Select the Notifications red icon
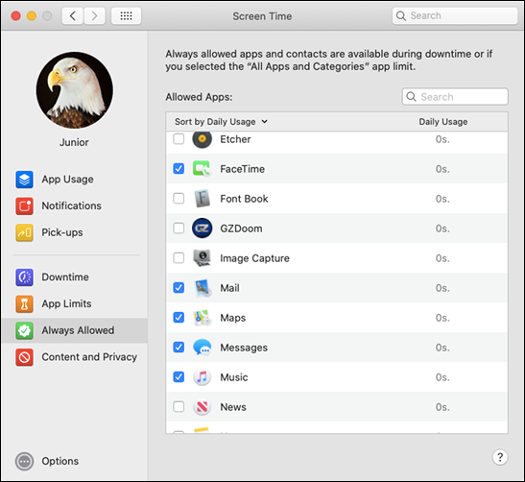The width and height of the screenshot is (525, 482). [x=24, y=205]
